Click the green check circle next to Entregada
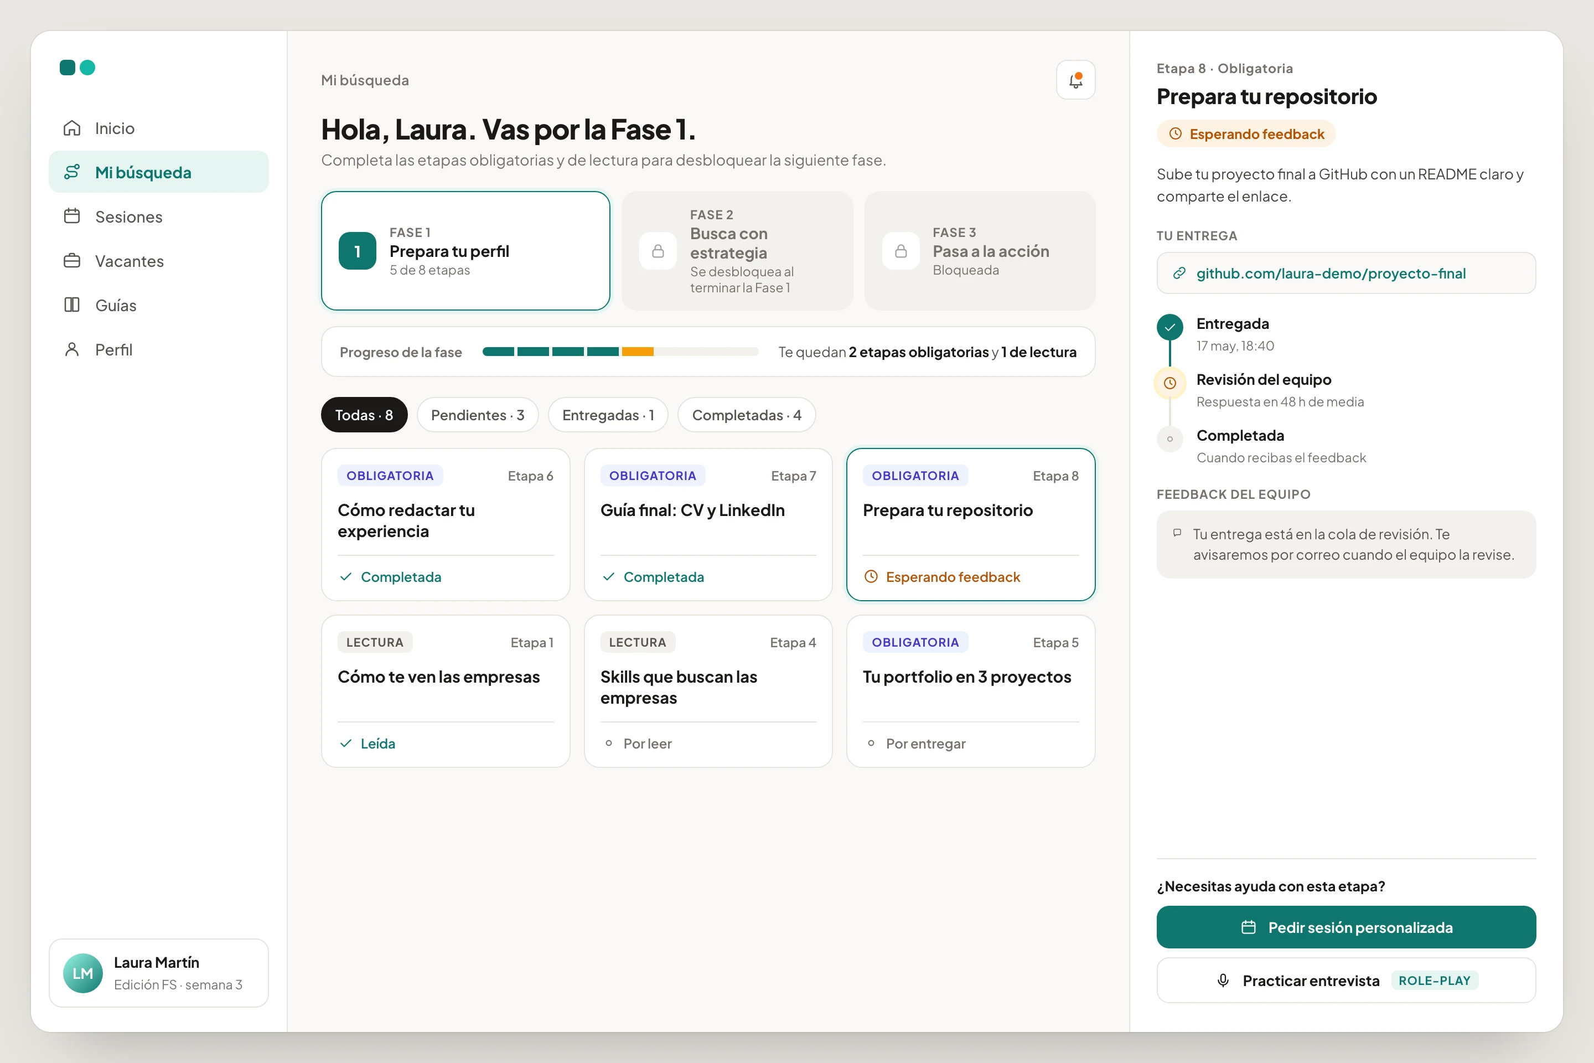The height and width of the screenshot is (1063, 1594). [1169, 327]
